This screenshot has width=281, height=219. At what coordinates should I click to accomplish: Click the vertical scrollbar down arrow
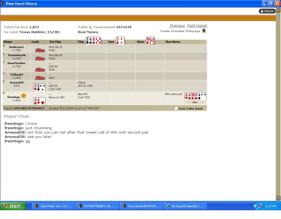point(278,198)
